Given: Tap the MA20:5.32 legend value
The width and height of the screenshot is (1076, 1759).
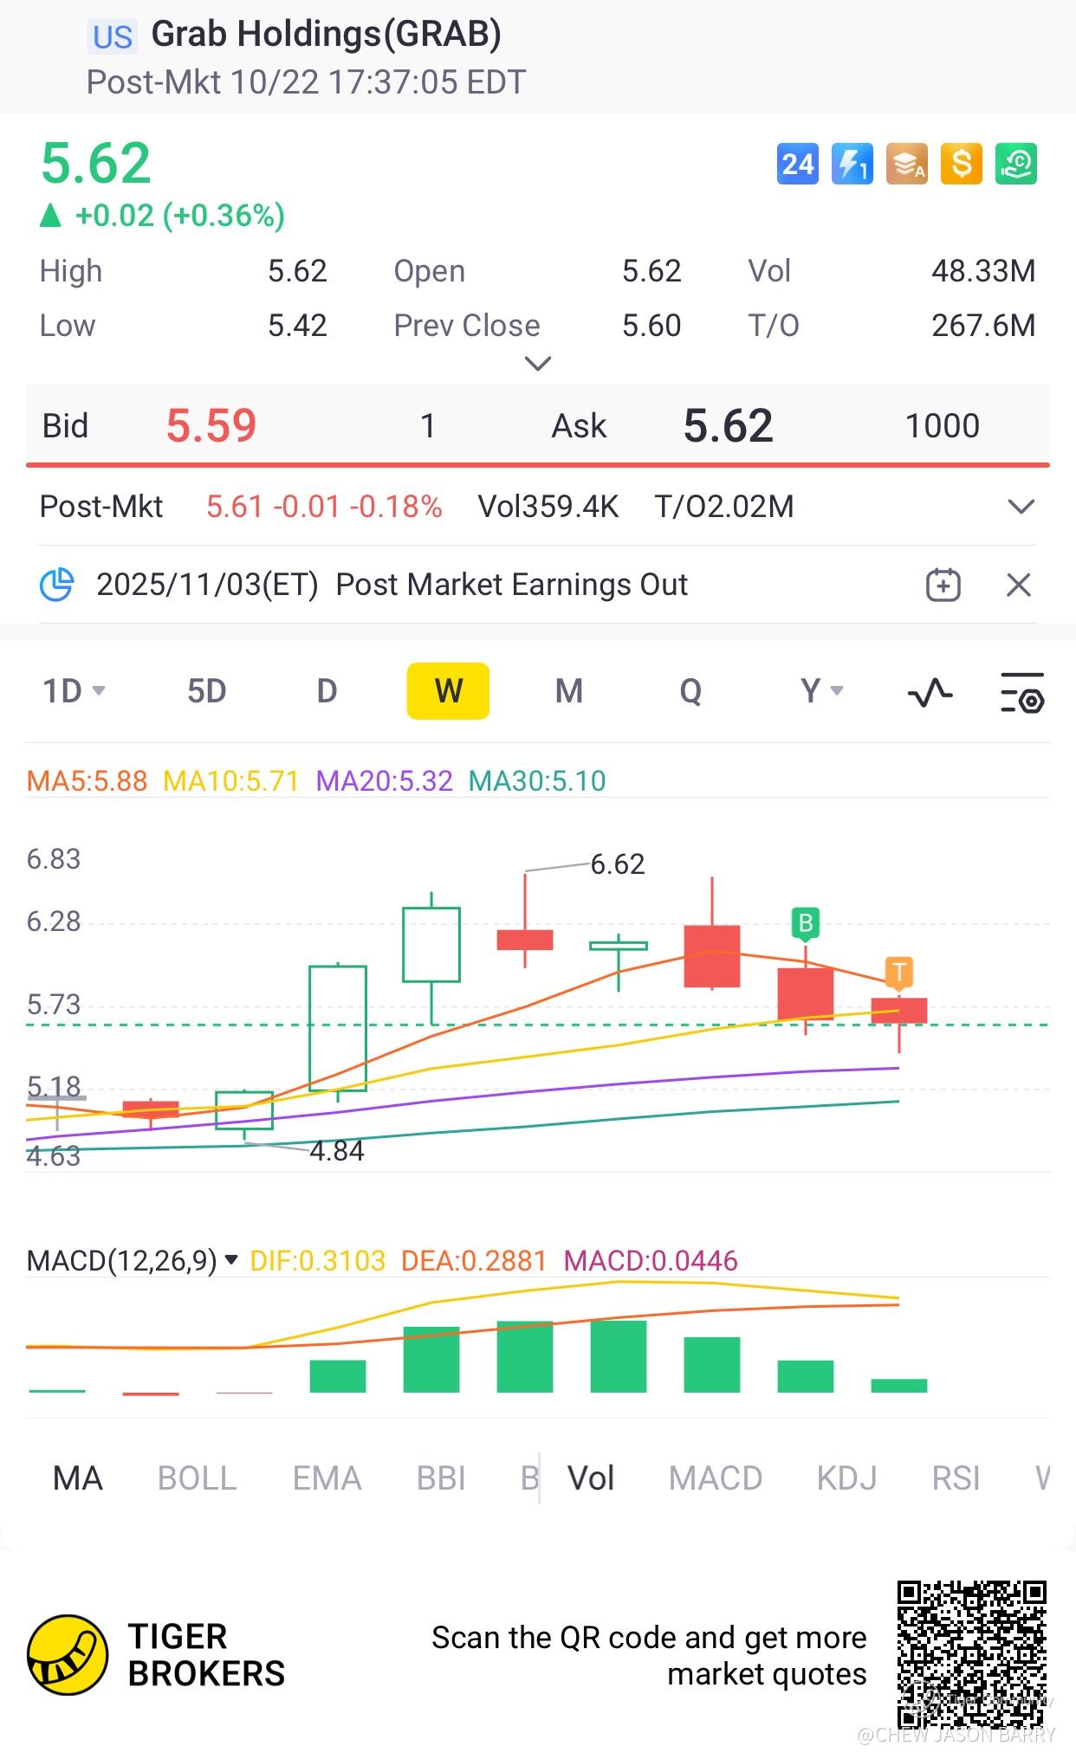Looking at the screenshot, I should coord(385,781).
